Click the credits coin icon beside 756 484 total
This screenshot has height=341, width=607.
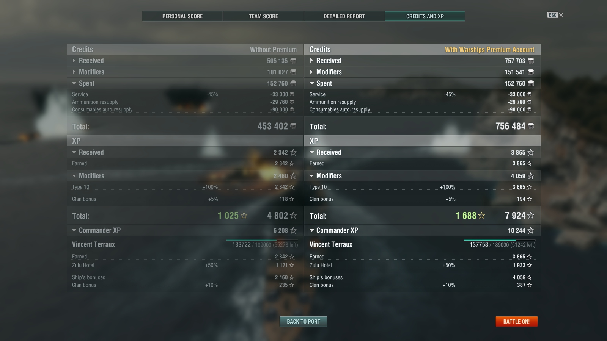[x=531, y=126]
